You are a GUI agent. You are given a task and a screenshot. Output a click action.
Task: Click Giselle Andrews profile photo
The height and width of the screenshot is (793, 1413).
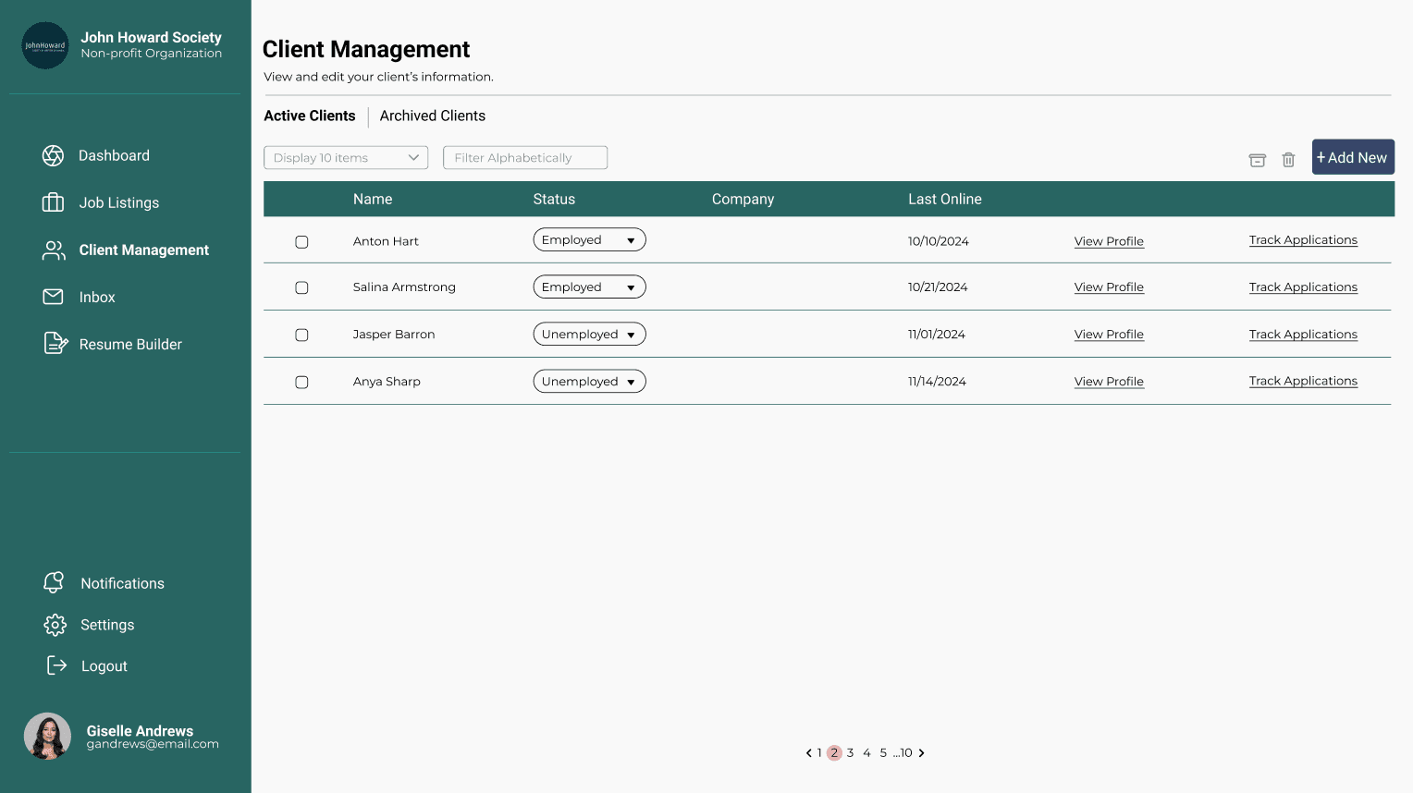47,736
